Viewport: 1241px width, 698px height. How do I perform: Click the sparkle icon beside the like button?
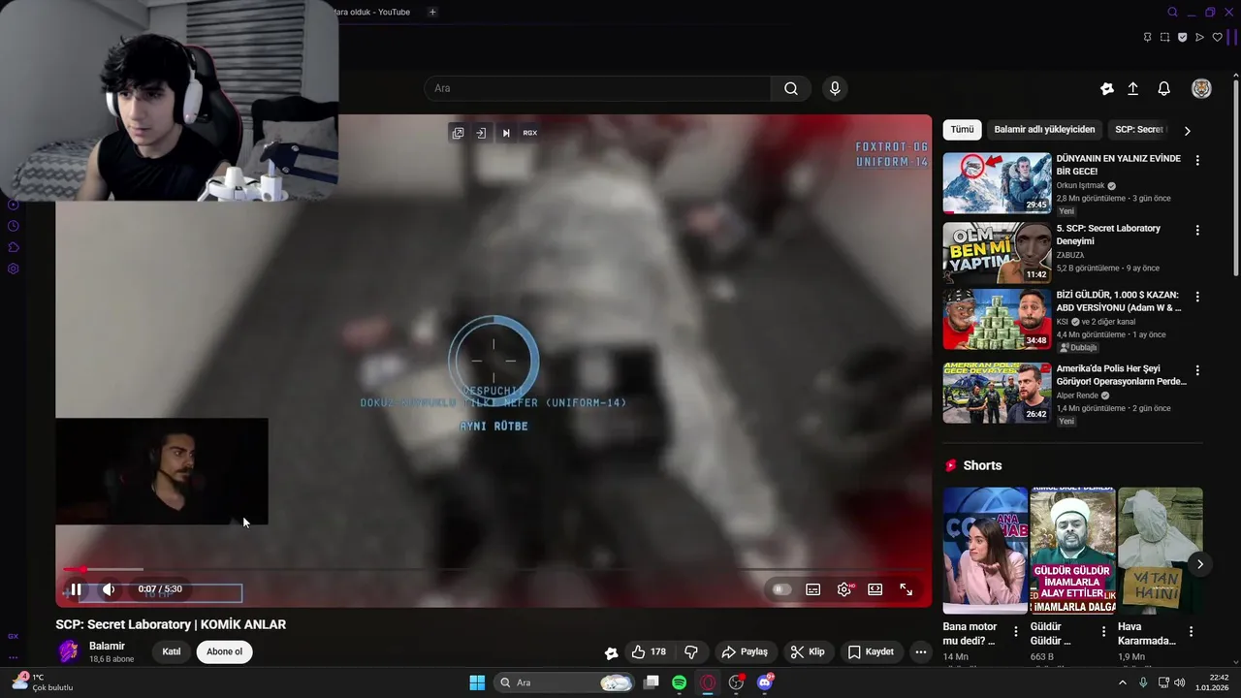tap(611, 652)
